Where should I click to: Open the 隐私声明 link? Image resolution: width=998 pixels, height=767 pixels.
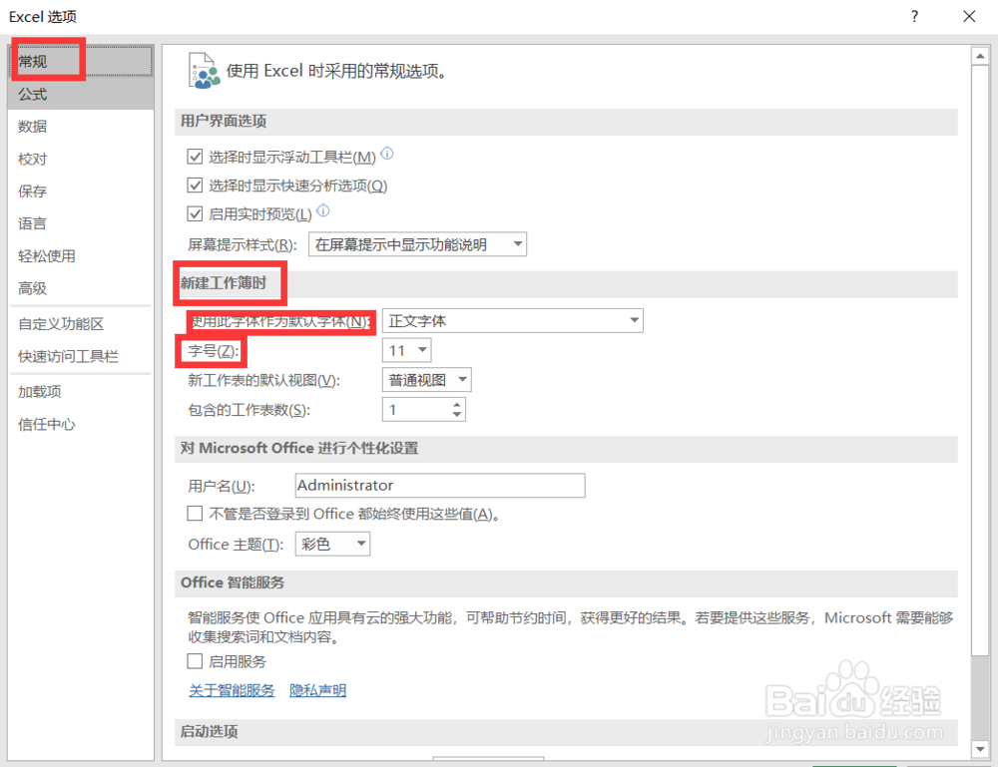[x=318, y=690]
